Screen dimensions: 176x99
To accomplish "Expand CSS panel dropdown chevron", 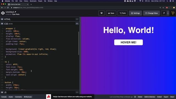I will click(x=77, y=24).
